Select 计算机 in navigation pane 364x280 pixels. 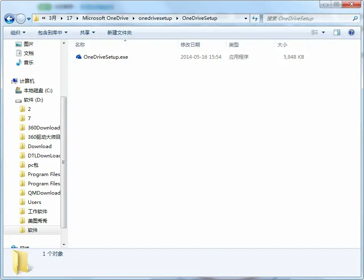27,81
